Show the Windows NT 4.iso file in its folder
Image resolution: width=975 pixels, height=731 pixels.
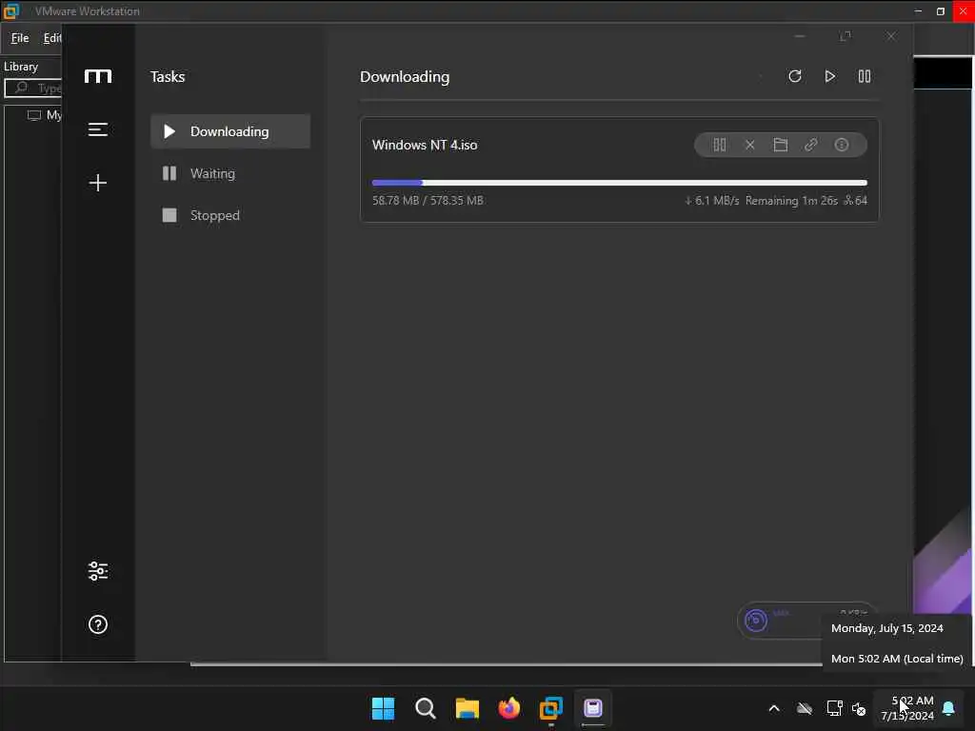click(x=781, y=145)
